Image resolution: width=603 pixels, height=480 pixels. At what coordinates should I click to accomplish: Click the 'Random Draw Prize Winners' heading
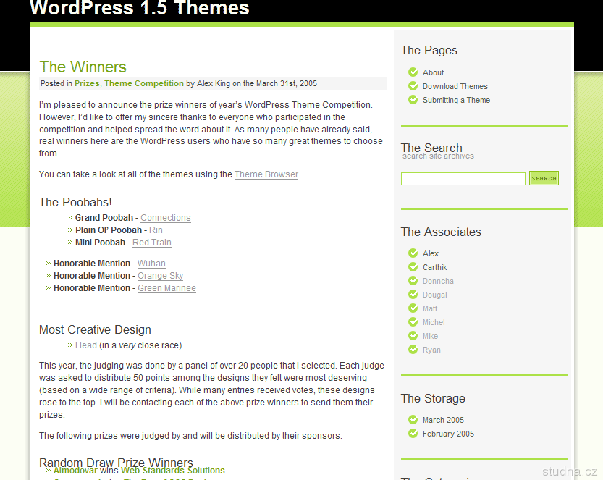tap(116, 462)
